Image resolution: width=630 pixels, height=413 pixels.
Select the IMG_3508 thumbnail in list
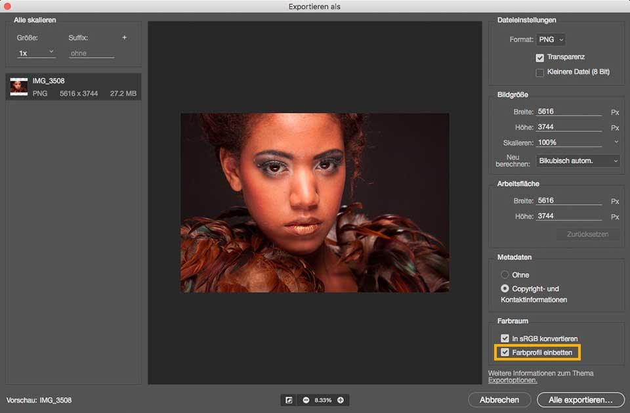[x=19, y=87]
